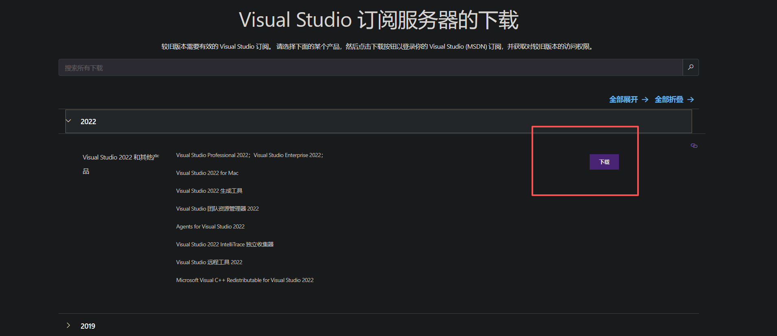777x336 pixels.
Task: Click Visual Studio 2022 IntelliTrace 独立收集器
Action: click(x=225, y=244)
